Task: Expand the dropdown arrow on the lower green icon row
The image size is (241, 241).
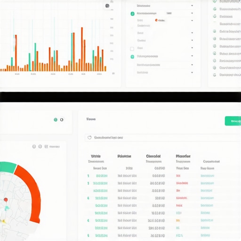Action: tap(192, 56)
